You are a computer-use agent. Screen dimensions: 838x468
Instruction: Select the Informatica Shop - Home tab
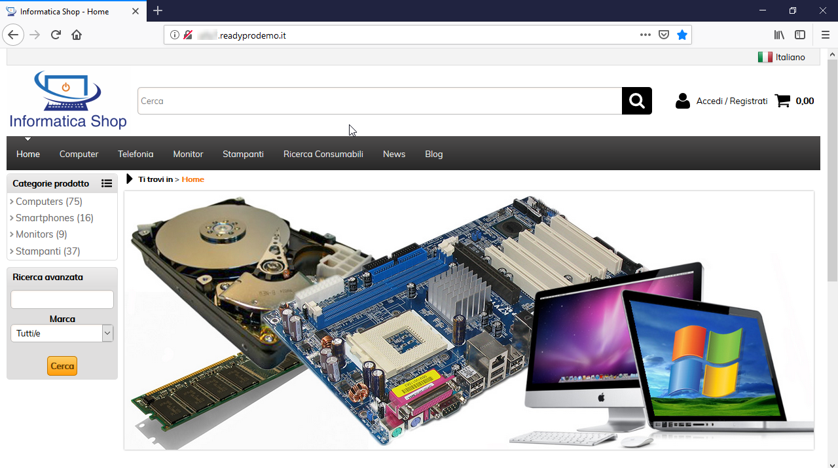[x=73, y=11]
